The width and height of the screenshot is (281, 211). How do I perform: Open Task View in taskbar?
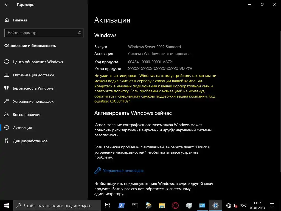[108, 206]
